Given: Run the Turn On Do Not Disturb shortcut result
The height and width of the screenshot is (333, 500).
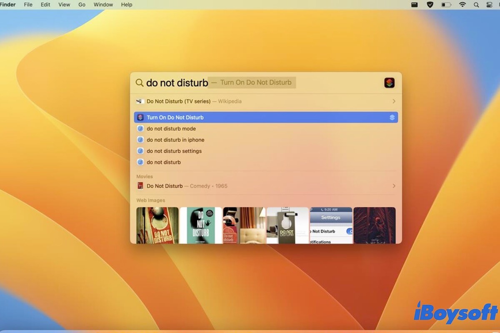Looking at the screenshot, I should pos(266,117).
